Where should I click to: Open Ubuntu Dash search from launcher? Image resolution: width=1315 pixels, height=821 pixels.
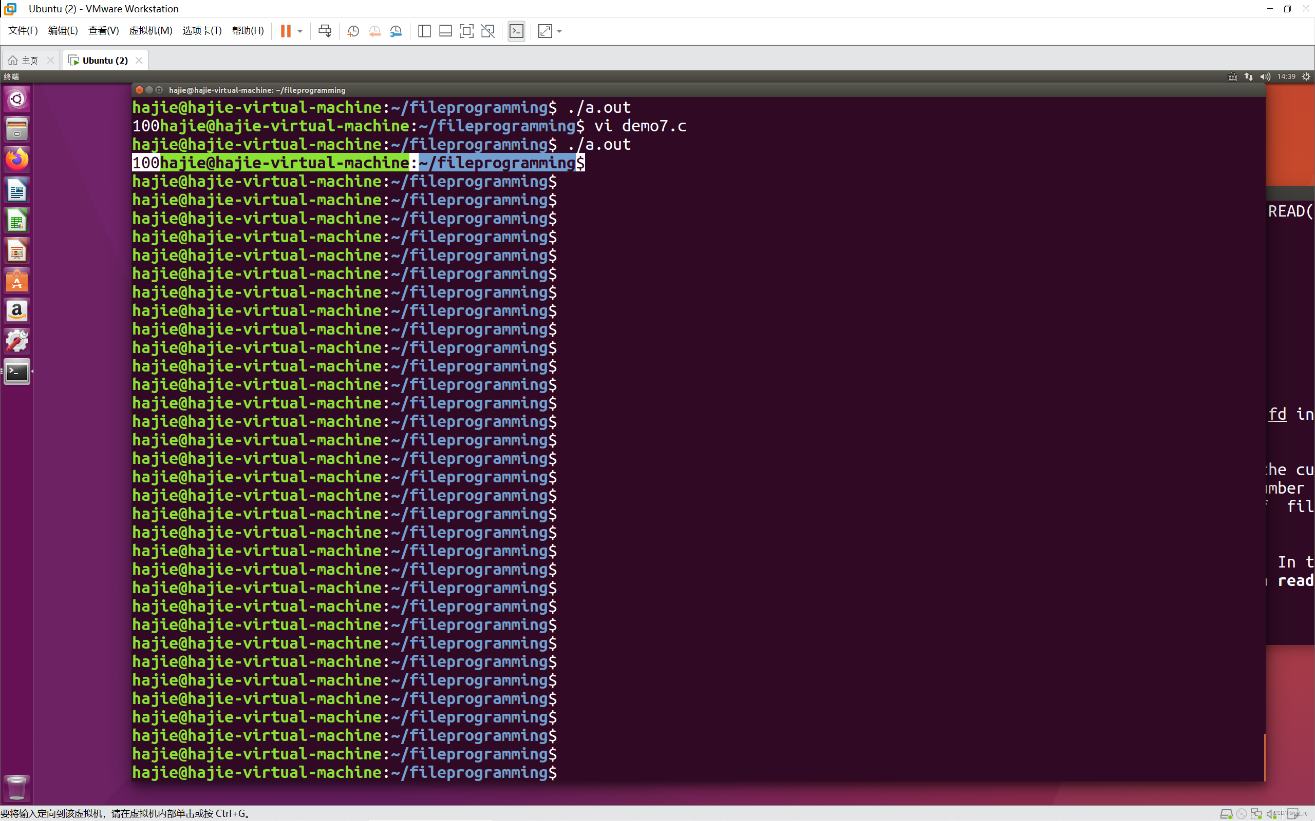(x=17, y=99)
